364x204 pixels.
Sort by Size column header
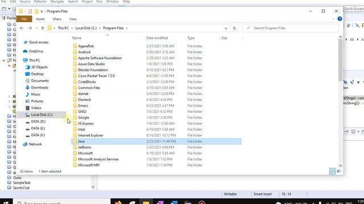pos(224,38)
